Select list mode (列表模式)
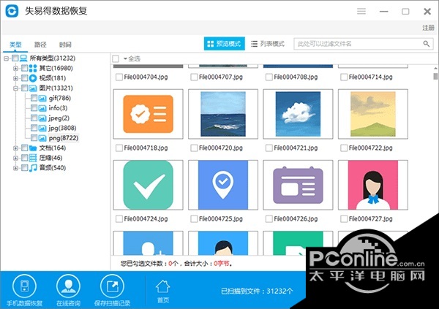The image size is (439, 309). (268, 44)
